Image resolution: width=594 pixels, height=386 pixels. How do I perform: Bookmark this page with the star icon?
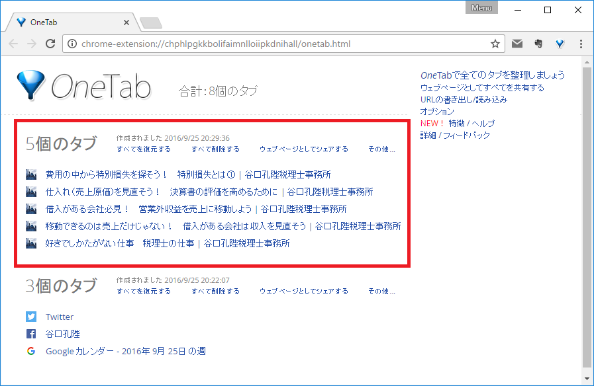tap(495, 44)
